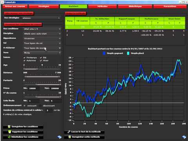Click the Simple gagnant blue legend swatch
This screenshot has height=141, width=188.
tap(104, 53)
